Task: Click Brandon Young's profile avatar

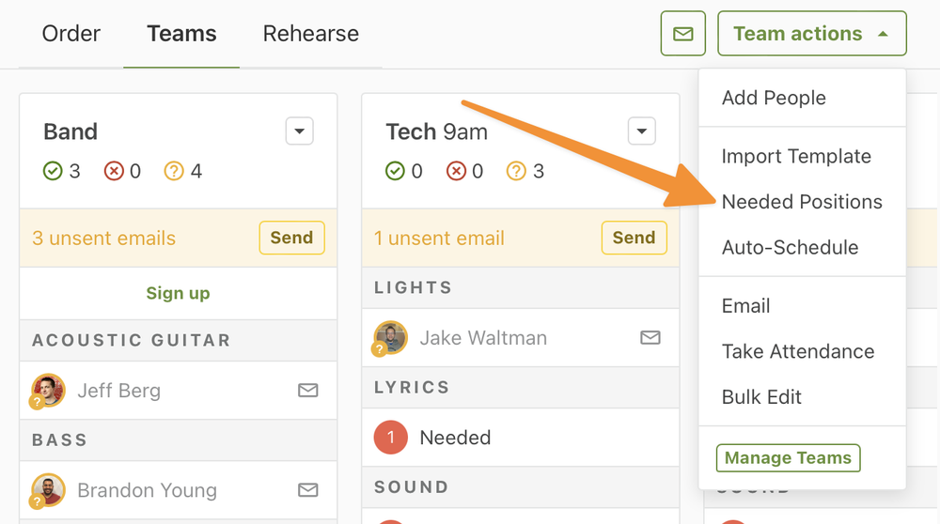Action: point(48,489)
